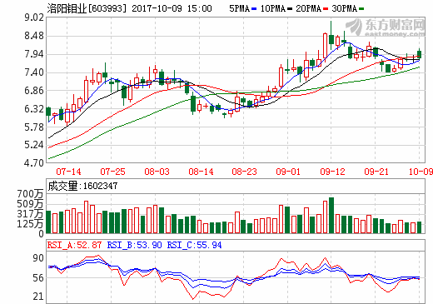Select the 700万 volume axis label

pos(30,194)
